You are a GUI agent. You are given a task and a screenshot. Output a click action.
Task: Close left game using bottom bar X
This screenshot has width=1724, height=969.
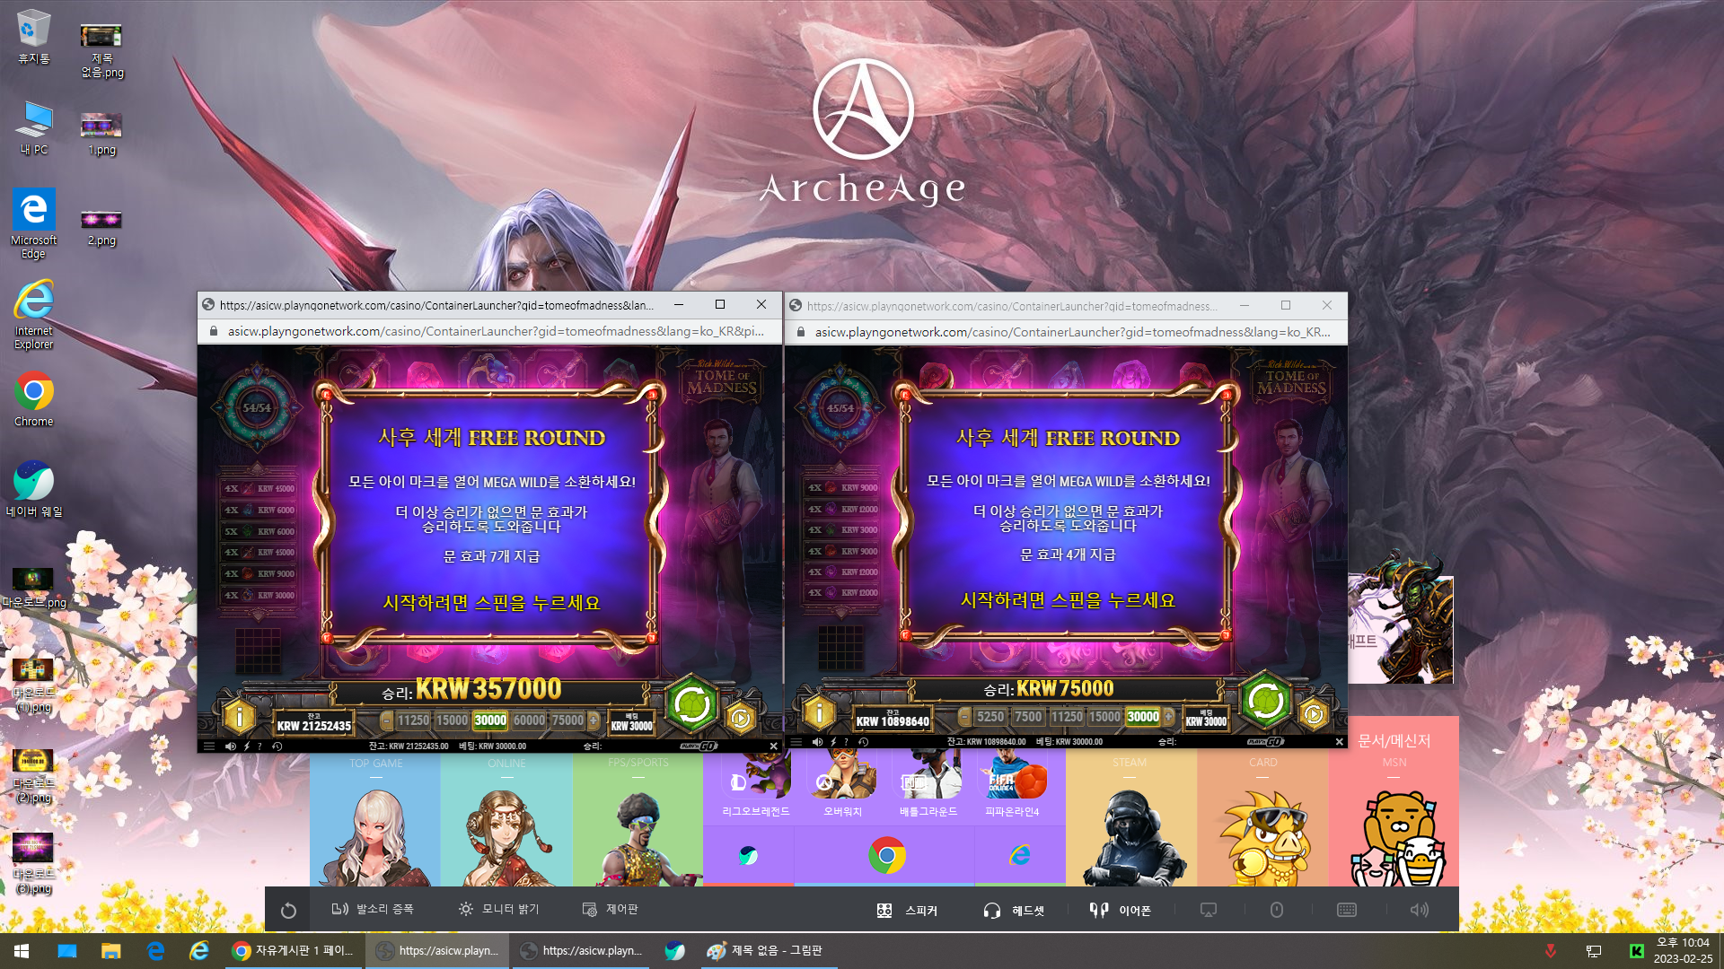[774, 746]
